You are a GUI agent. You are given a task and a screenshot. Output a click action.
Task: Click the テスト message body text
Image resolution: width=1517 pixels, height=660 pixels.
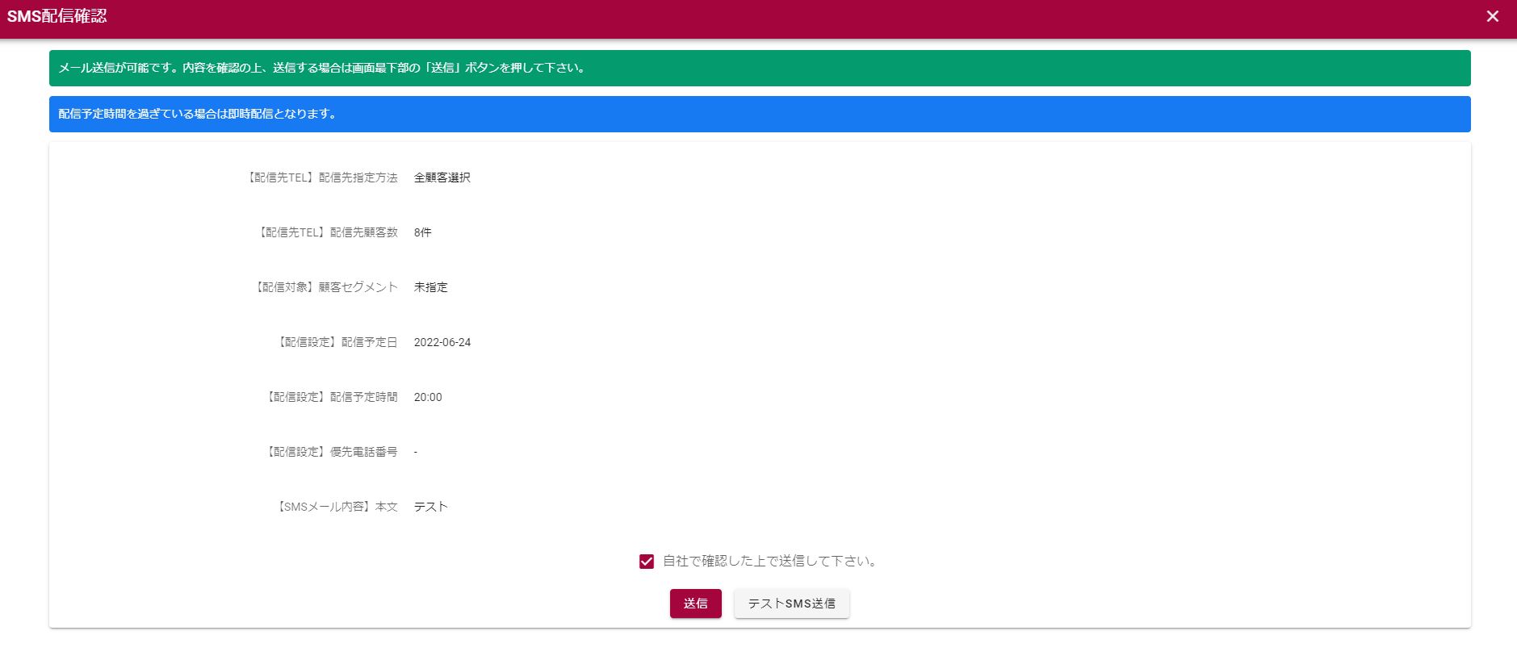[x=430, y=507]
